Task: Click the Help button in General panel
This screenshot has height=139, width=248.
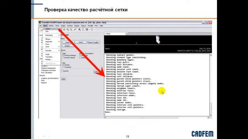Action: (x=64, y=79)
